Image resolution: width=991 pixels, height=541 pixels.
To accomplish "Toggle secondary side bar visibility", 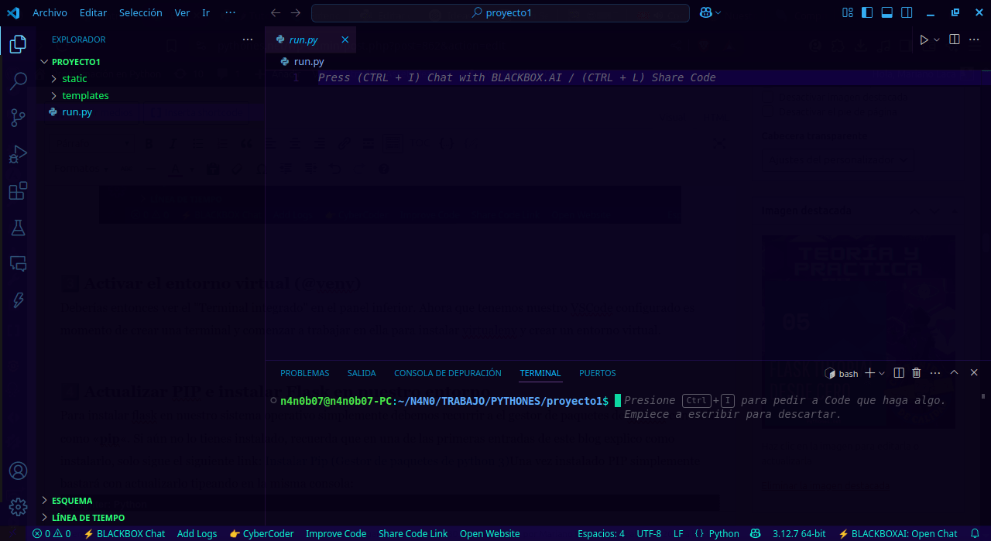I will [x=907, y=12].
